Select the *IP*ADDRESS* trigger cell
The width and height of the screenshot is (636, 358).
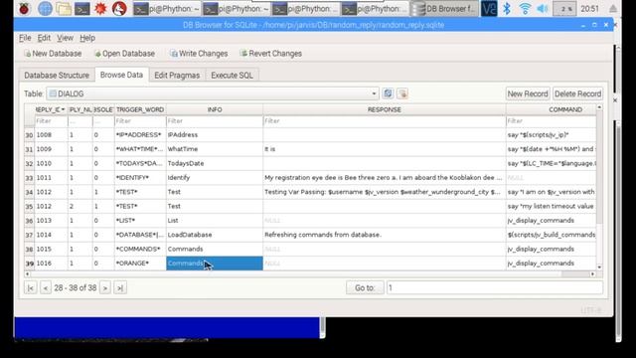[140, 135]
